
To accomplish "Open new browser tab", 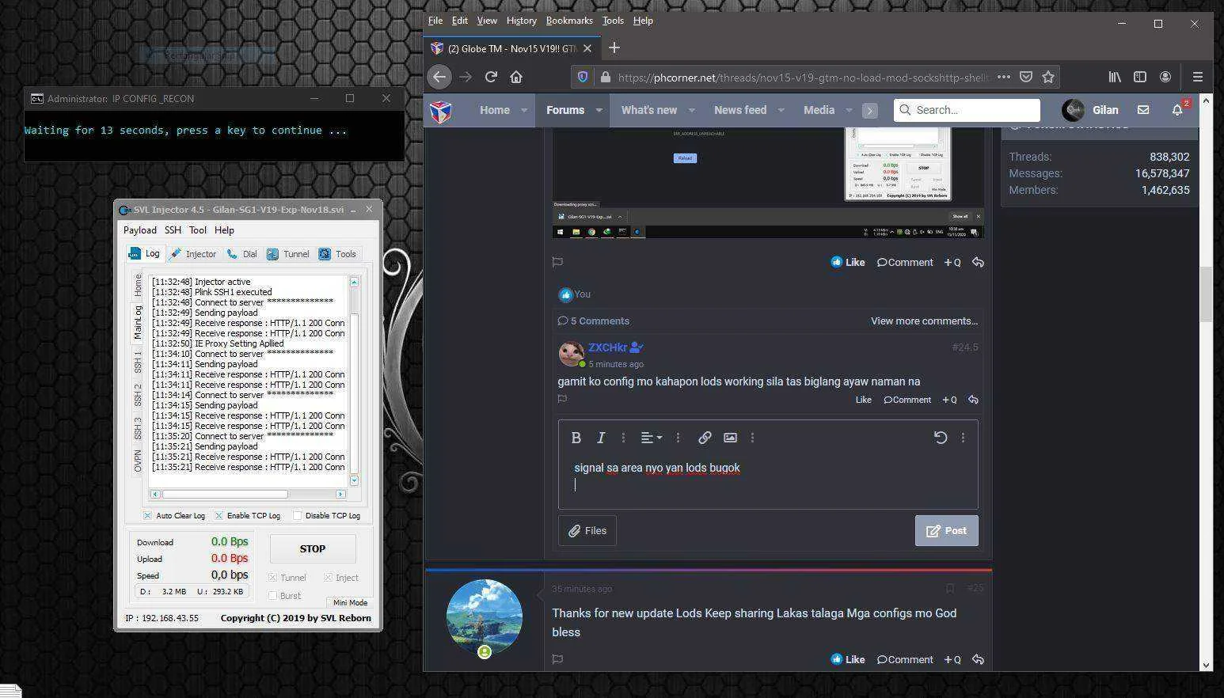I will [x=614, y=47].
